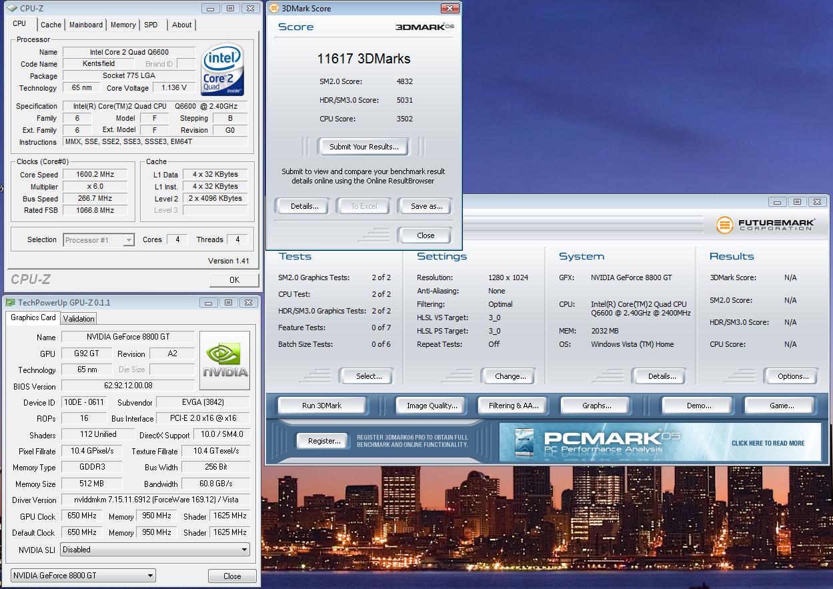This screenshot has width=833, height=589.
Task: Click the GPU BIOS Version field
Action: point(128,386)
